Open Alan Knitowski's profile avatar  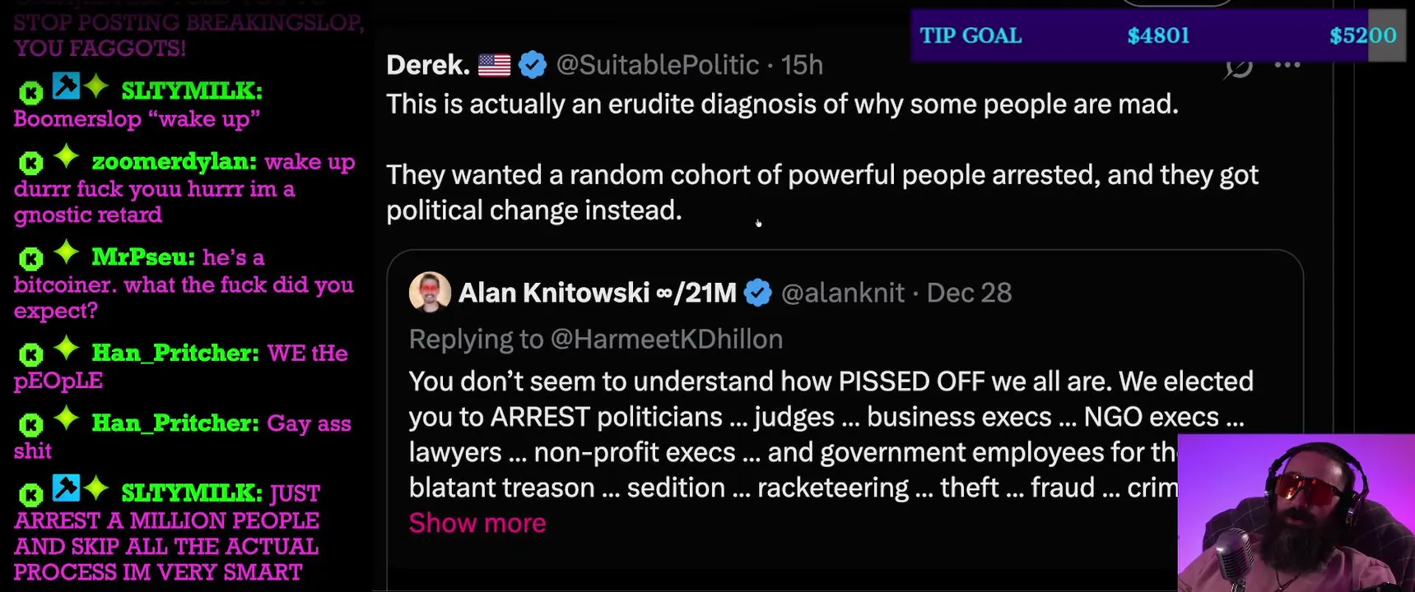pyautogui.click(x=430, y=292)
